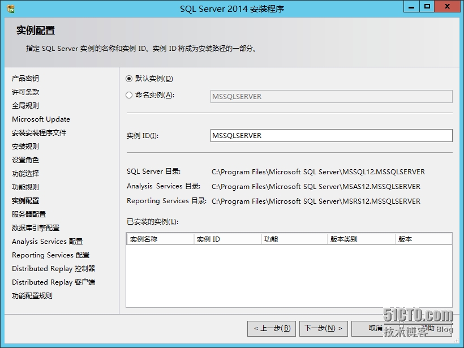Click the MSSQL12.MSSQLSERVER directory path
This screenshot has width=464, height=348.
tap(318, 172)
